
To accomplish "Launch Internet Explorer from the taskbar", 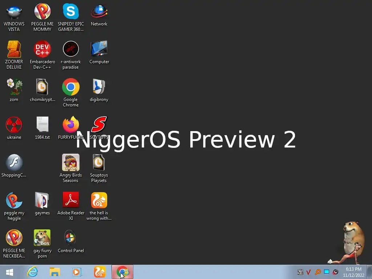I will coord(32,272).
